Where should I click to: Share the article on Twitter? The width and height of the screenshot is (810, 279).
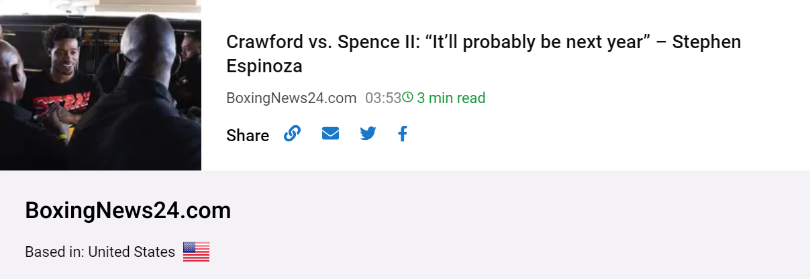point(368,134)
